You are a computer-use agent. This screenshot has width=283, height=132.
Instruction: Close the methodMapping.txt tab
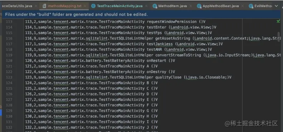(85, 6)
